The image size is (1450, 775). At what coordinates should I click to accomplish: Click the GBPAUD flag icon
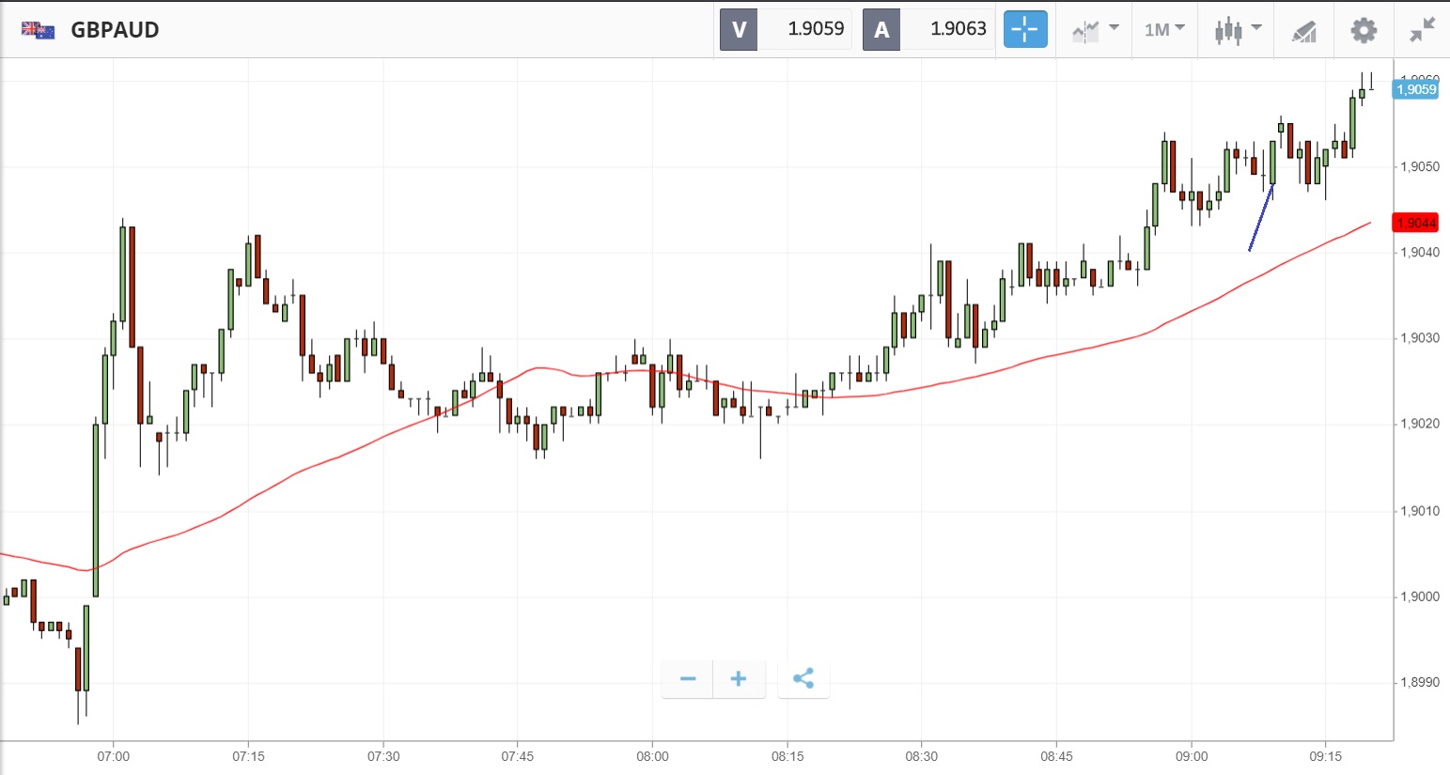click(x=39, y=30)
